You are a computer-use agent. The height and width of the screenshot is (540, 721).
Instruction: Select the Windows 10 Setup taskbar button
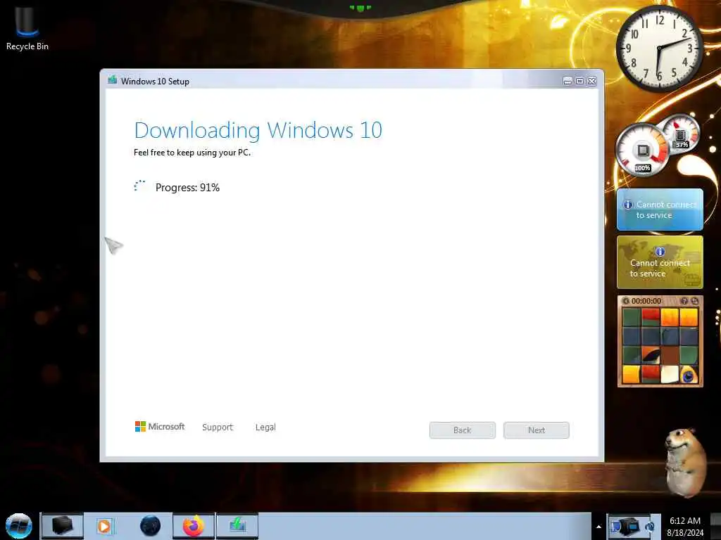237,526
